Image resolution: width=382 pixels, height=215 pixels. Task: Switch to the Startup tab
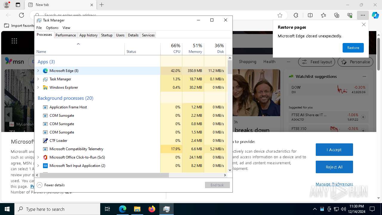(107, 35)
